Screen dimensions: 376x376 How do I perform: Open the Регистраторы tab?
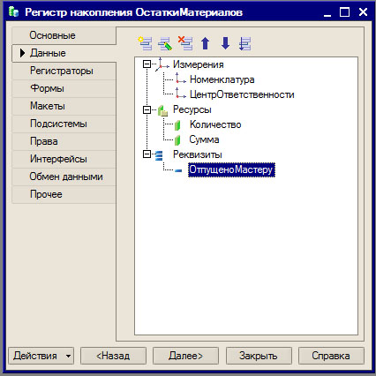(x=64, y=71)
